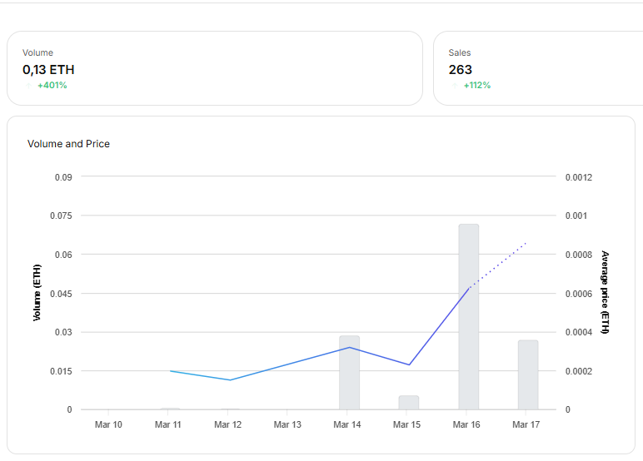The image size is (643, 461).
Task: Click the 0.0006 price axis tick
Action: click(579, 294)
